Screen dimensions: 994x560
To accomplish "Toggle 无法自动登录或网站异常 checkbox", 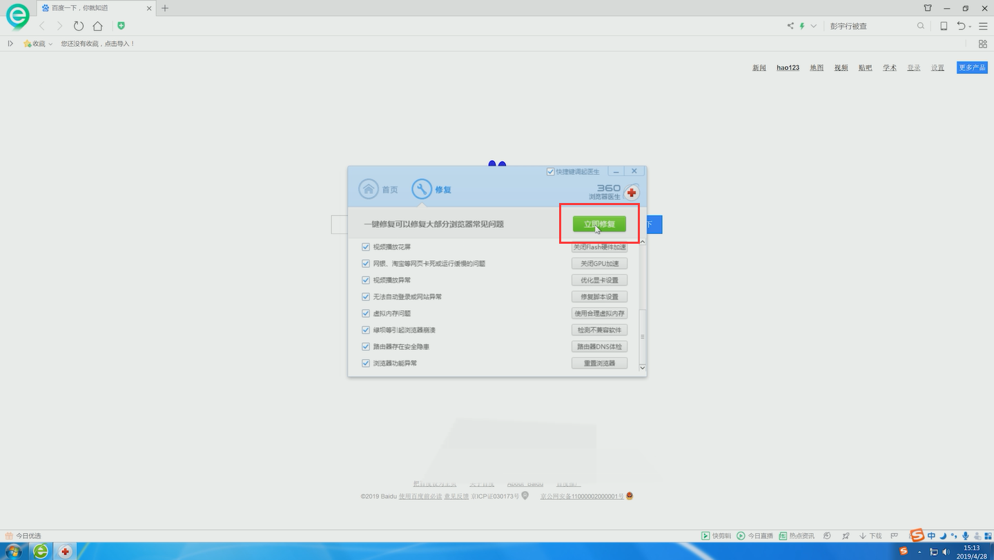I will click(366, 297).
